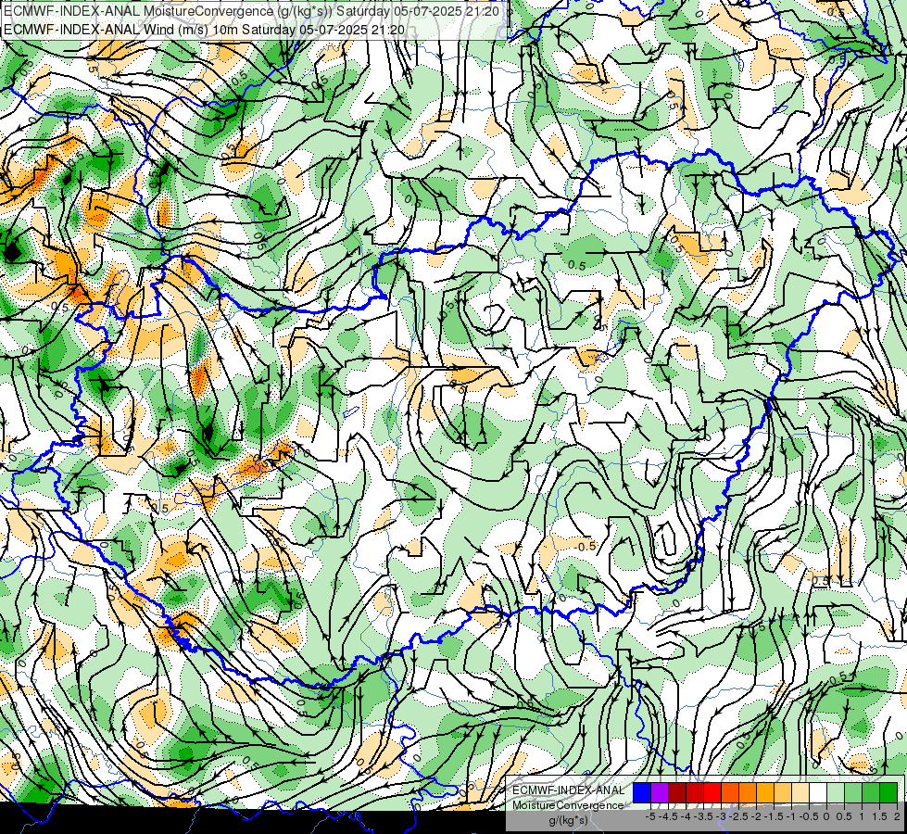The width and height of the screenshot is (907, 834).
Task: Click the -2 legend tick label
Action: pyautogui.click(x=756, y=816)
